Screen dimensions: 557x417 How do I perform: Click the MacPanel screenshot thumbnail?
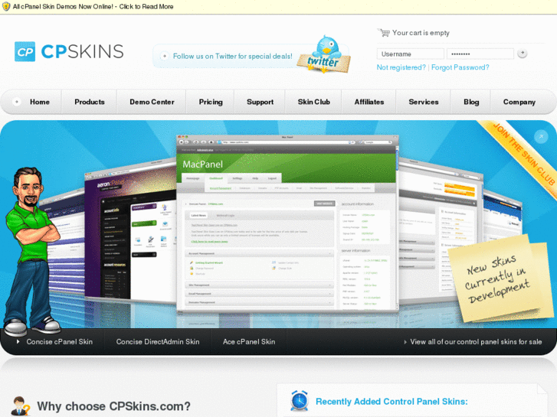click(x=287, y=224)
